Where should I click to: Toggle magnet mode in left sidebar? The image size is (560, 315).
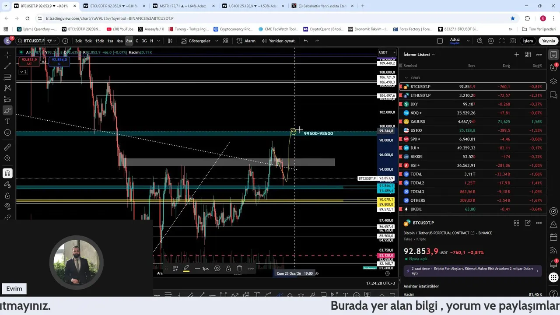(7, 173)
